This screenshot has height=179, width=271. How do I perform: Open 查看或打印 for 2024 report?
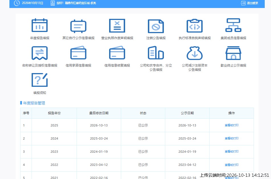pos(232,138)
